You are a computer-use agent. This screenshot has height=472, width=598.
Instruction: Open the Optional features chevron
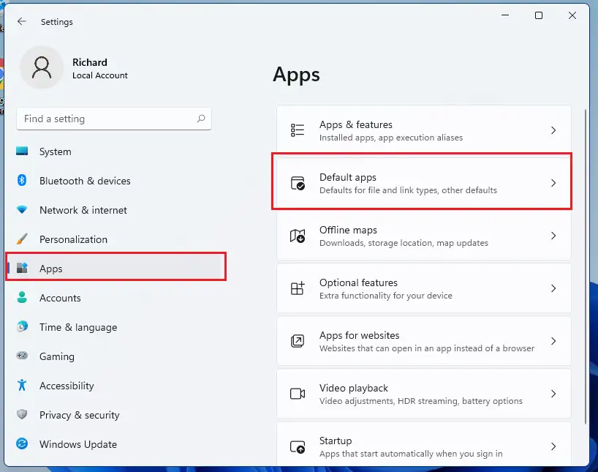point(553,288)
